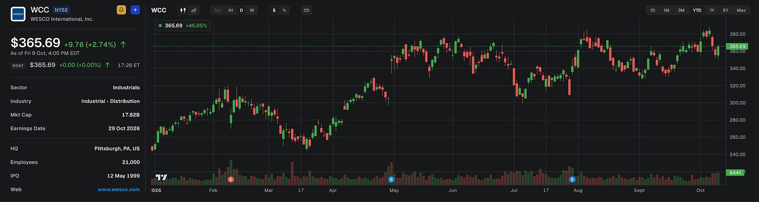759x202 pixels.
Task: Toggle the $ price scale mode
Action: point(274,10)
